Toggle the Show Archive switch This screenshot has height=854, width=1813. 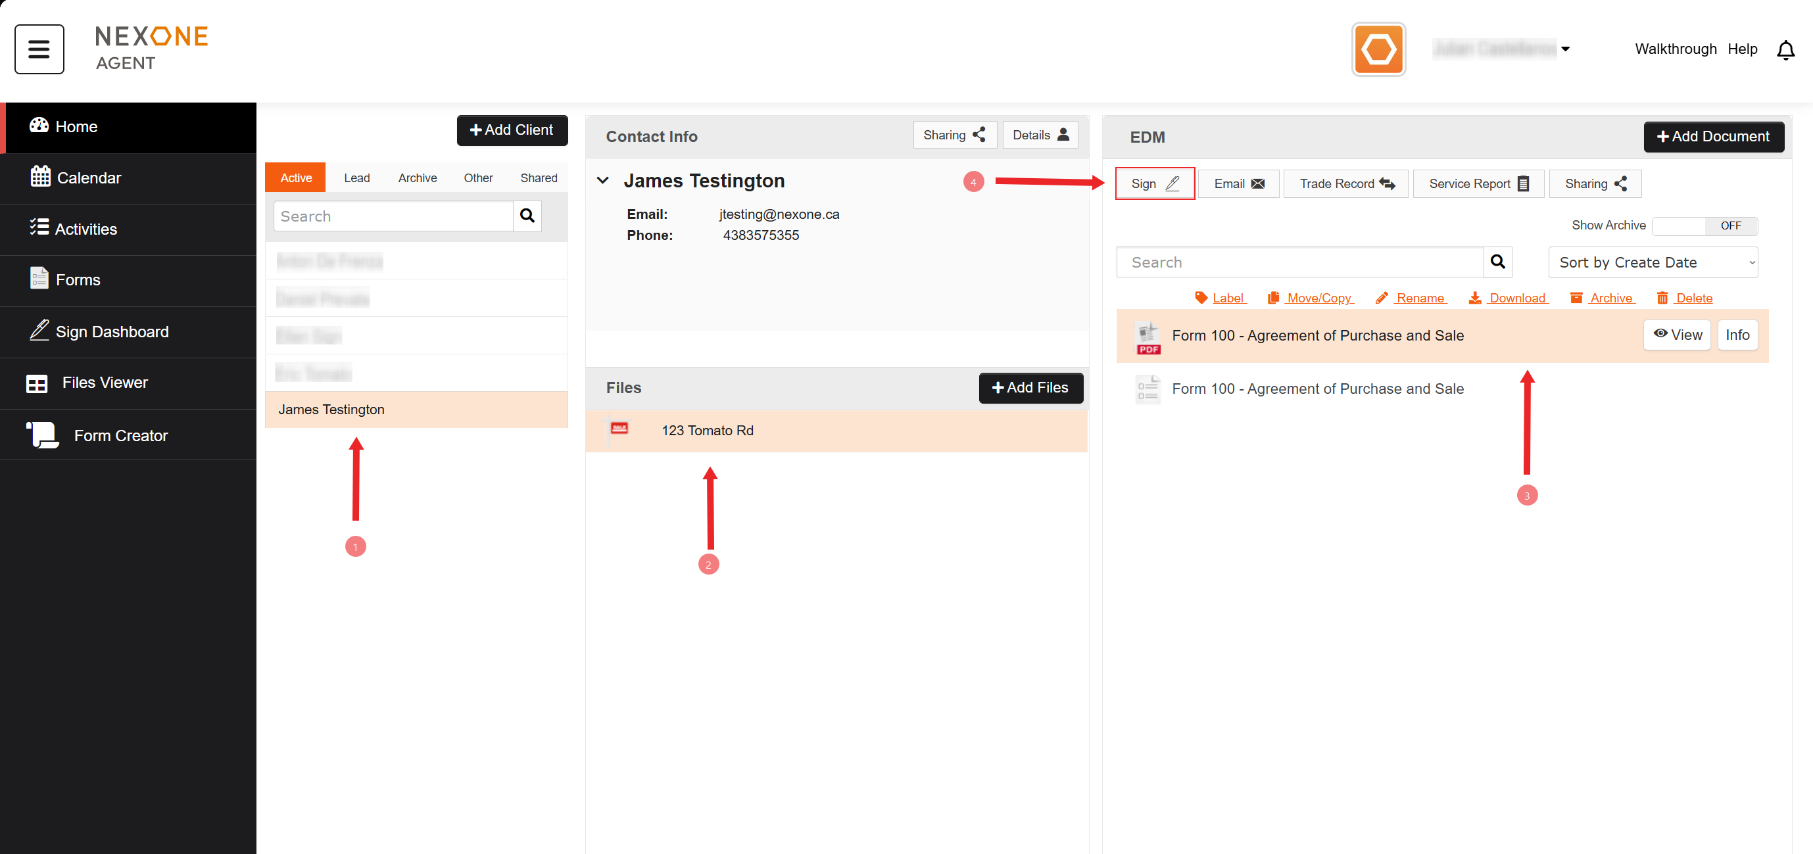1704,225
